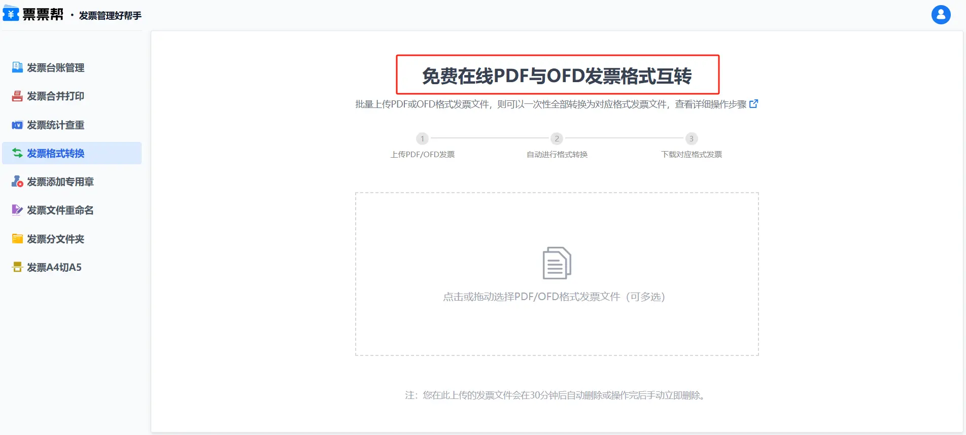Open the user profile avatar
This screenshot has height=435, width=966.
[941, 15]
